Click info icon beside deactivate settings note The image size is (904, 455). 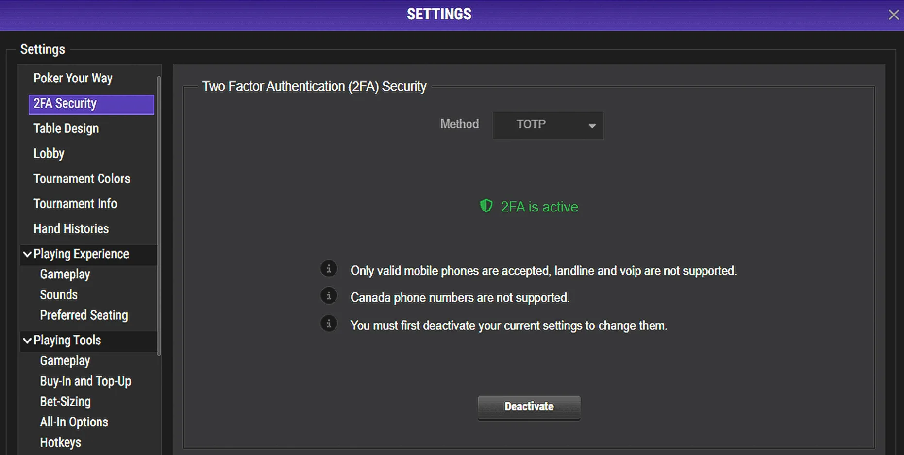329,324
